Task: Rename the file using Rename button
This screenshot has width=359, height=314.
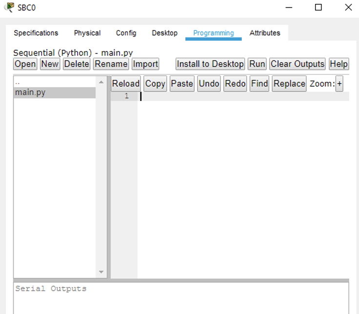Action: [111, 64]
